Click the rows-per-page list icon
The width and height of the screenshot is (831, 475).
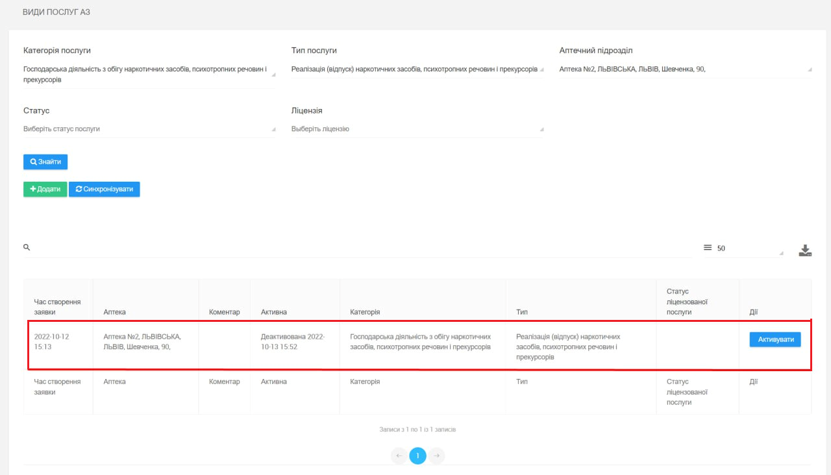[708, 248]
